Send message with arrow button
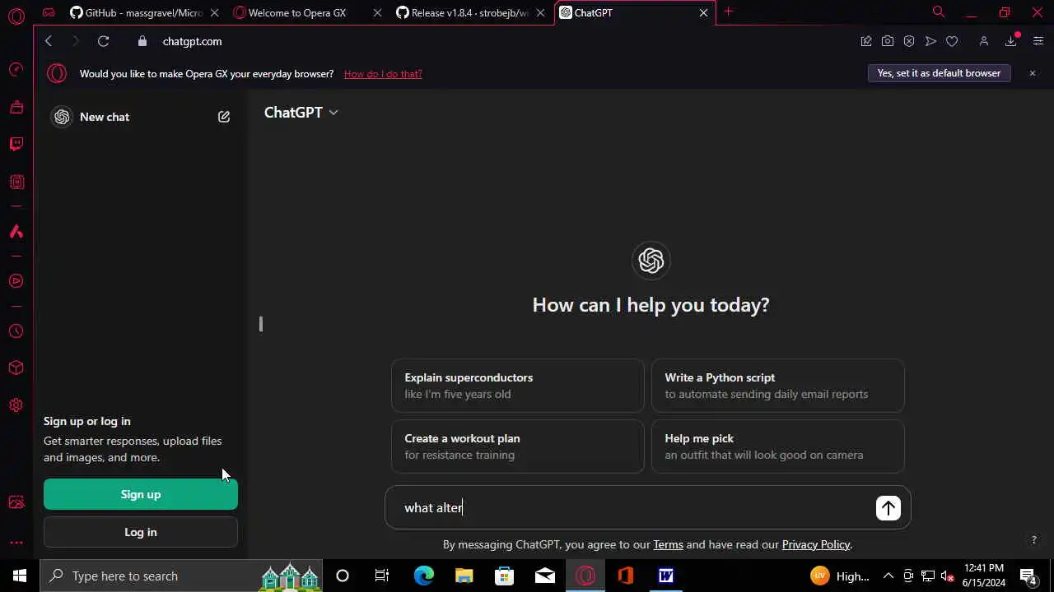The image size is (1054, 592). [x=888, y=508]
